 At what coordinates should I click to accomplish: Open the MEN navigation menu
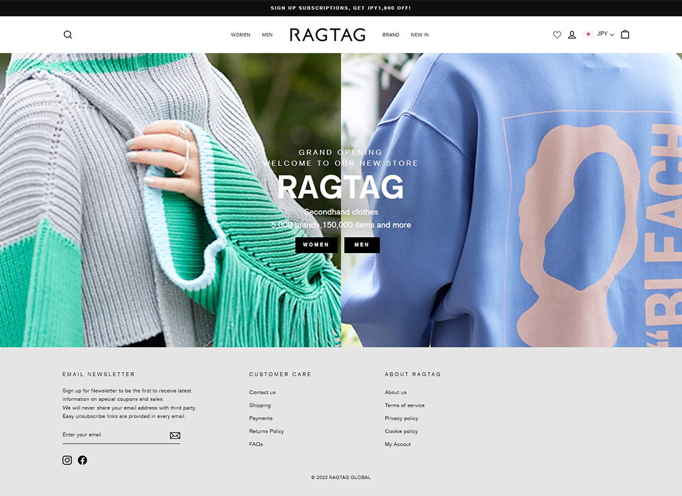pos(267,35)
